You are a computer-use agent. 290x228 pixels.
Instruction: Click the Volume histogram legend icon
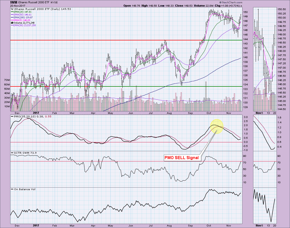click(x=12, y=23)
